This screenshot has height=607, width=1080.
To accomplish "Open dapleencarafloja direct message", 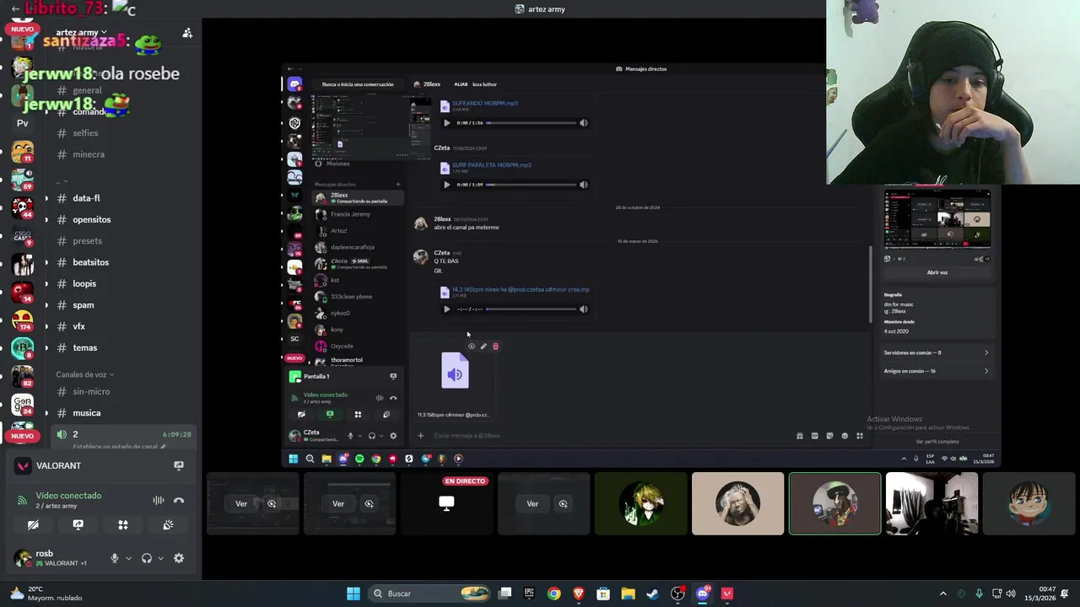I will click(x=357, y=247).
